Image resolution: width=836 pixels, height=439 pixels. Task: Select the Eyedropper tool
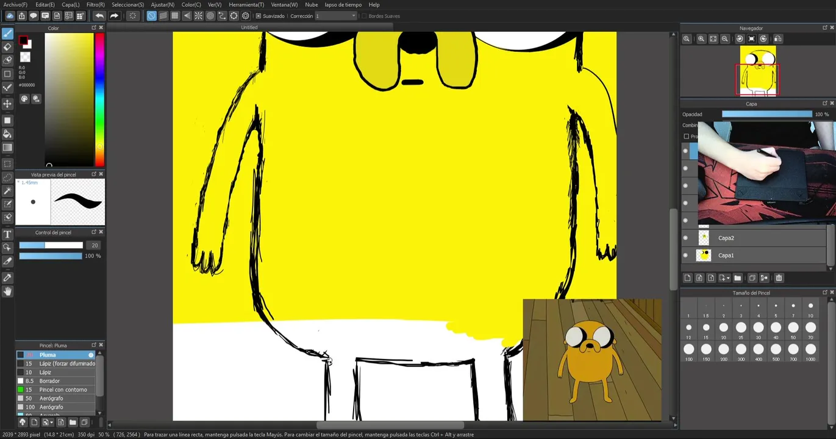7,278
